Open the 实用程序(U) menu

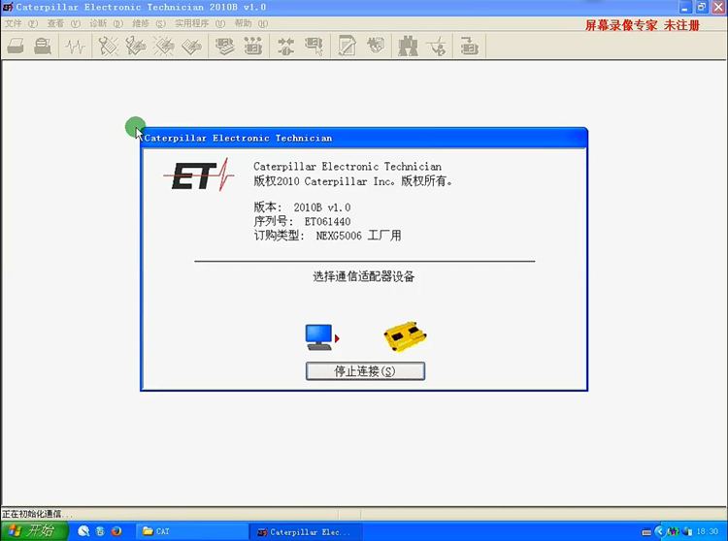point(200,23)
